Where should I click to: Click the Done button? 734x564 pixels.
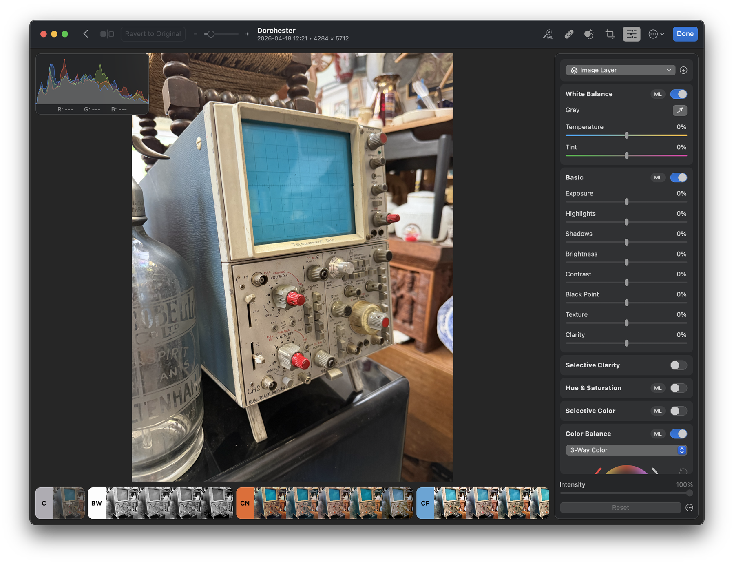click(685, 34)
